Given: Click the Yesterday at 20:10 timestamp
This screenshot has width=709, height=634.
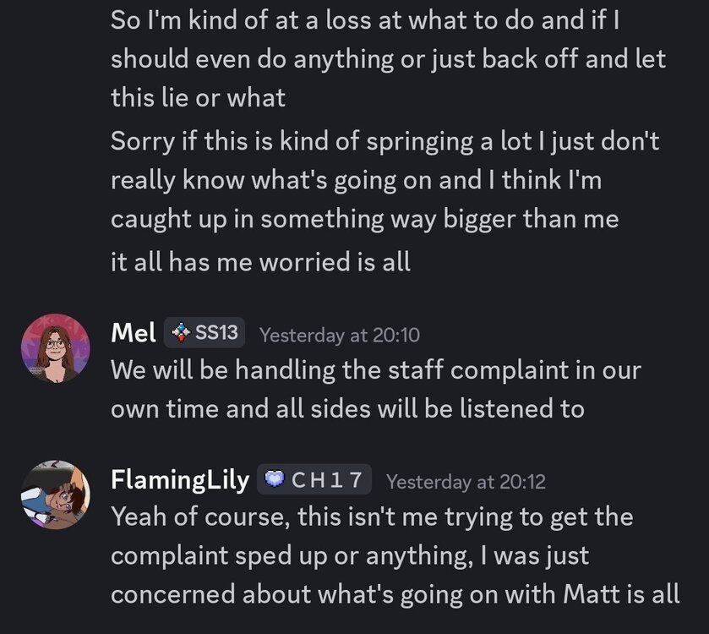Looking at the screenshot, I should (339, 335).
